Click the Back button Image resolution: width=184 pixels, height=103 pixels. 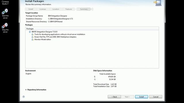pos(114,97)
